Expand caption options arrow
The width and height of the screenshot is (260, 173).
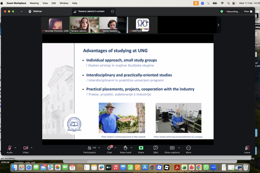point(179,147)
